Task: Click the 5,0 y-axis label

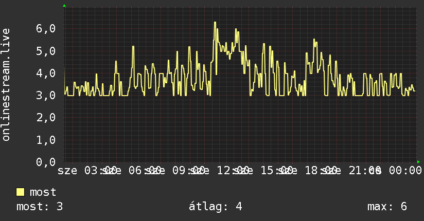Action: click(46, 51)
